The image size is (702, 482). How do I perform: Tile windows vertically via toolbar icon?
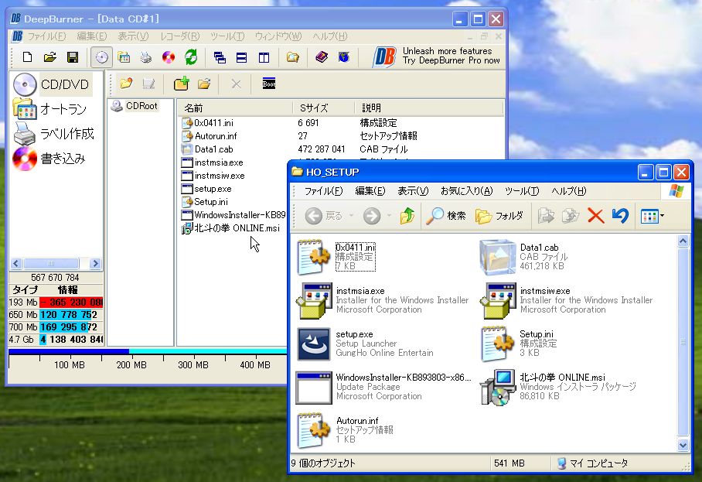pos(264,57)
